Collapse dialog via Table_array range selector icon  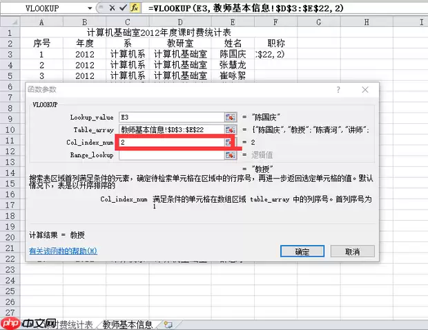[x=231, y=129]
